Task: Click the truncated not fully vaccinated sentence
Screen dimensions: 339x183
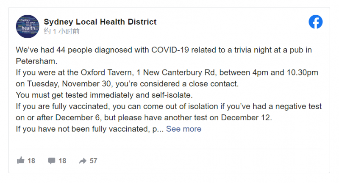Action: click(89, 129)
